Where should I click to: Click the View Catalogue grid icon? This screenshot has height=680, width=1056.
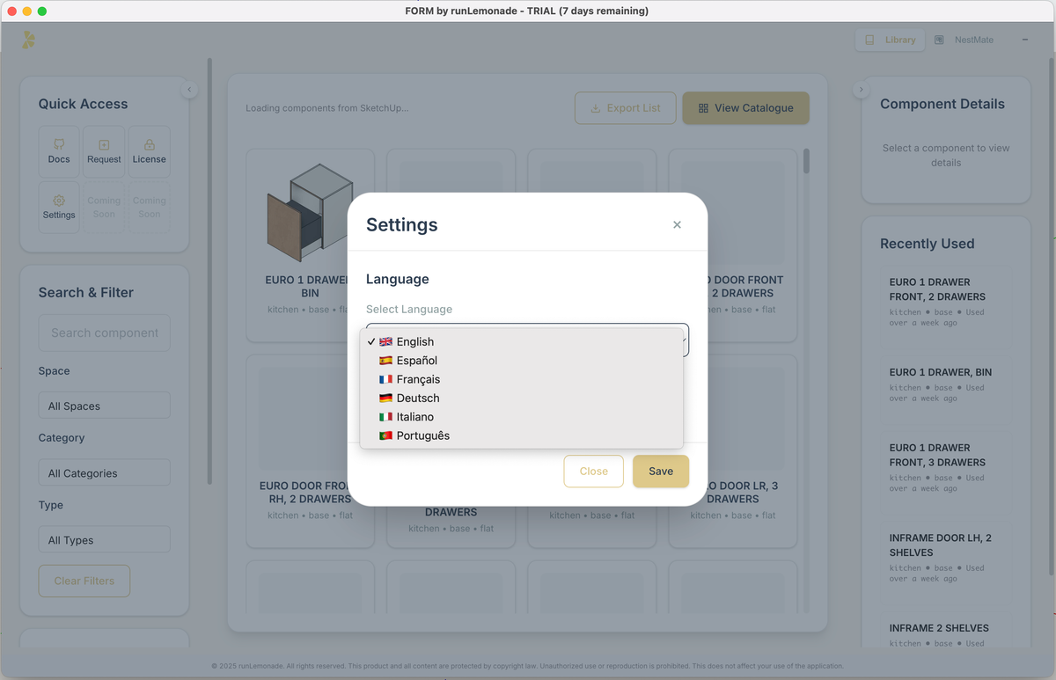702,107
